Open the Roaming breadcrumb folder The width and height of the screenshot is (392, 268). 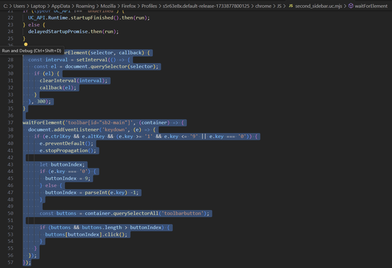point(85,6)
